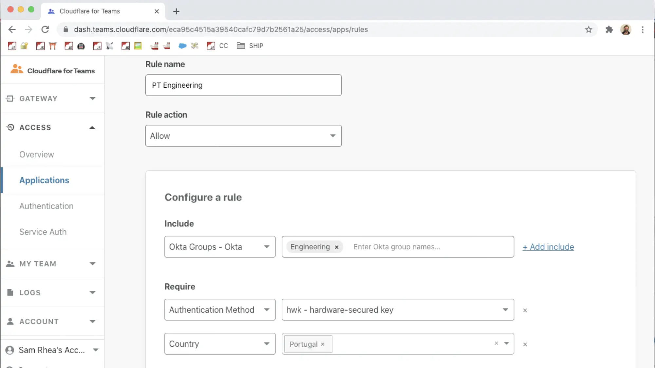This screenshot has width=655, height=368.
Task: Open a new browser tab
Action: click(176, 11)
